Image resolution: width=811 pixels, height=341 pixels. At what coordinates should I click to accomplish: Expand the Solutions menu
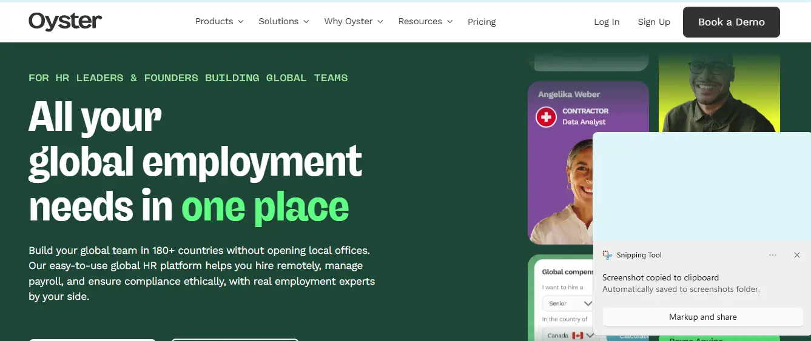click(283, 21)
